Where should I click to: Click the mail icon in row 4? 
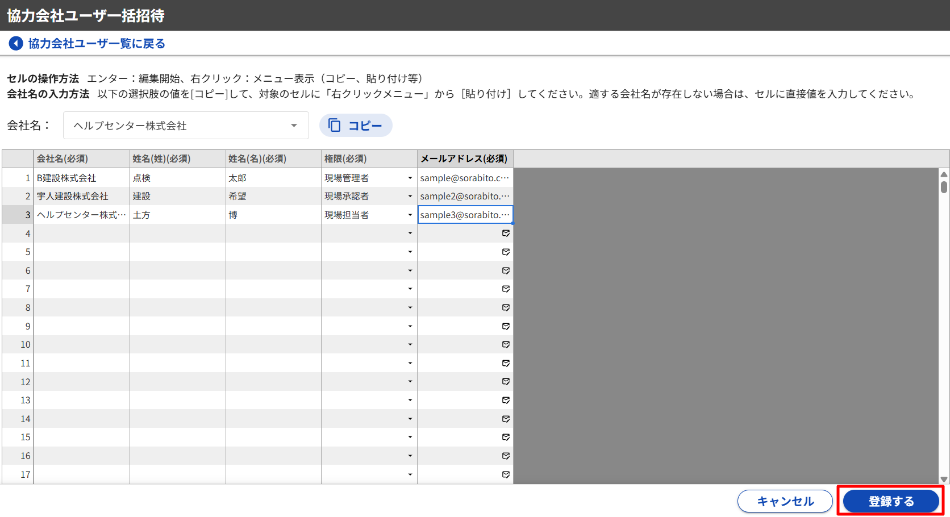click(506, 234)
